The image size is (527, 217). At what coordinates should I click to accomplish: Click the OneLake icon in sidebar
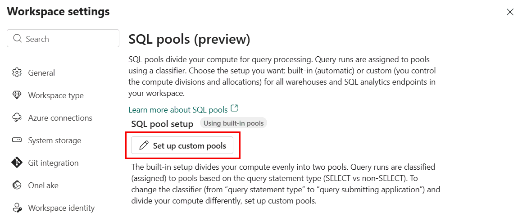coord(17,185)
